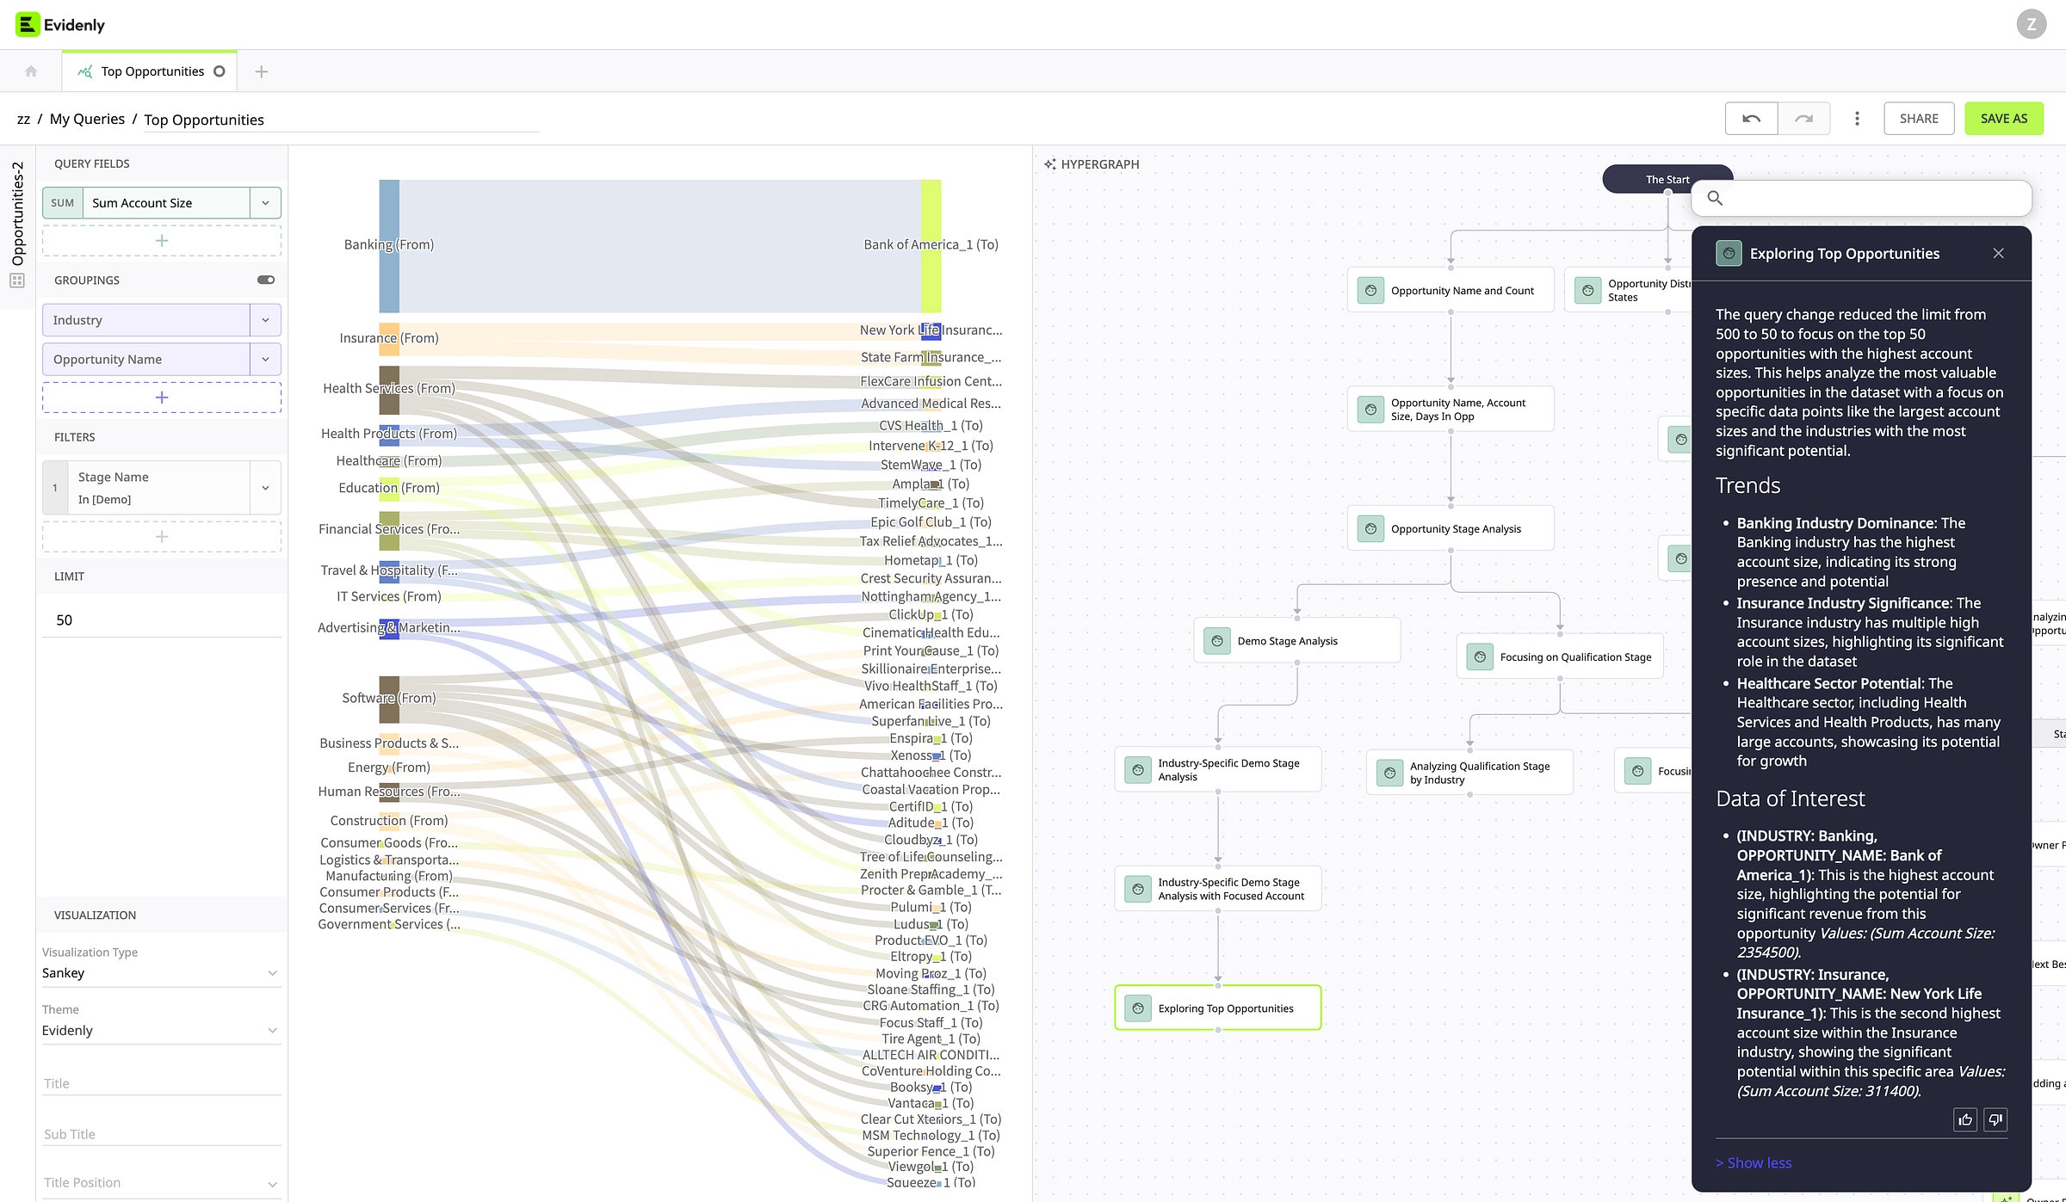Click the Health Services (From) label
Image resolution: width=2066 pixels, height=1202 pixels.
pyautogui.click(x=389, y=388)
